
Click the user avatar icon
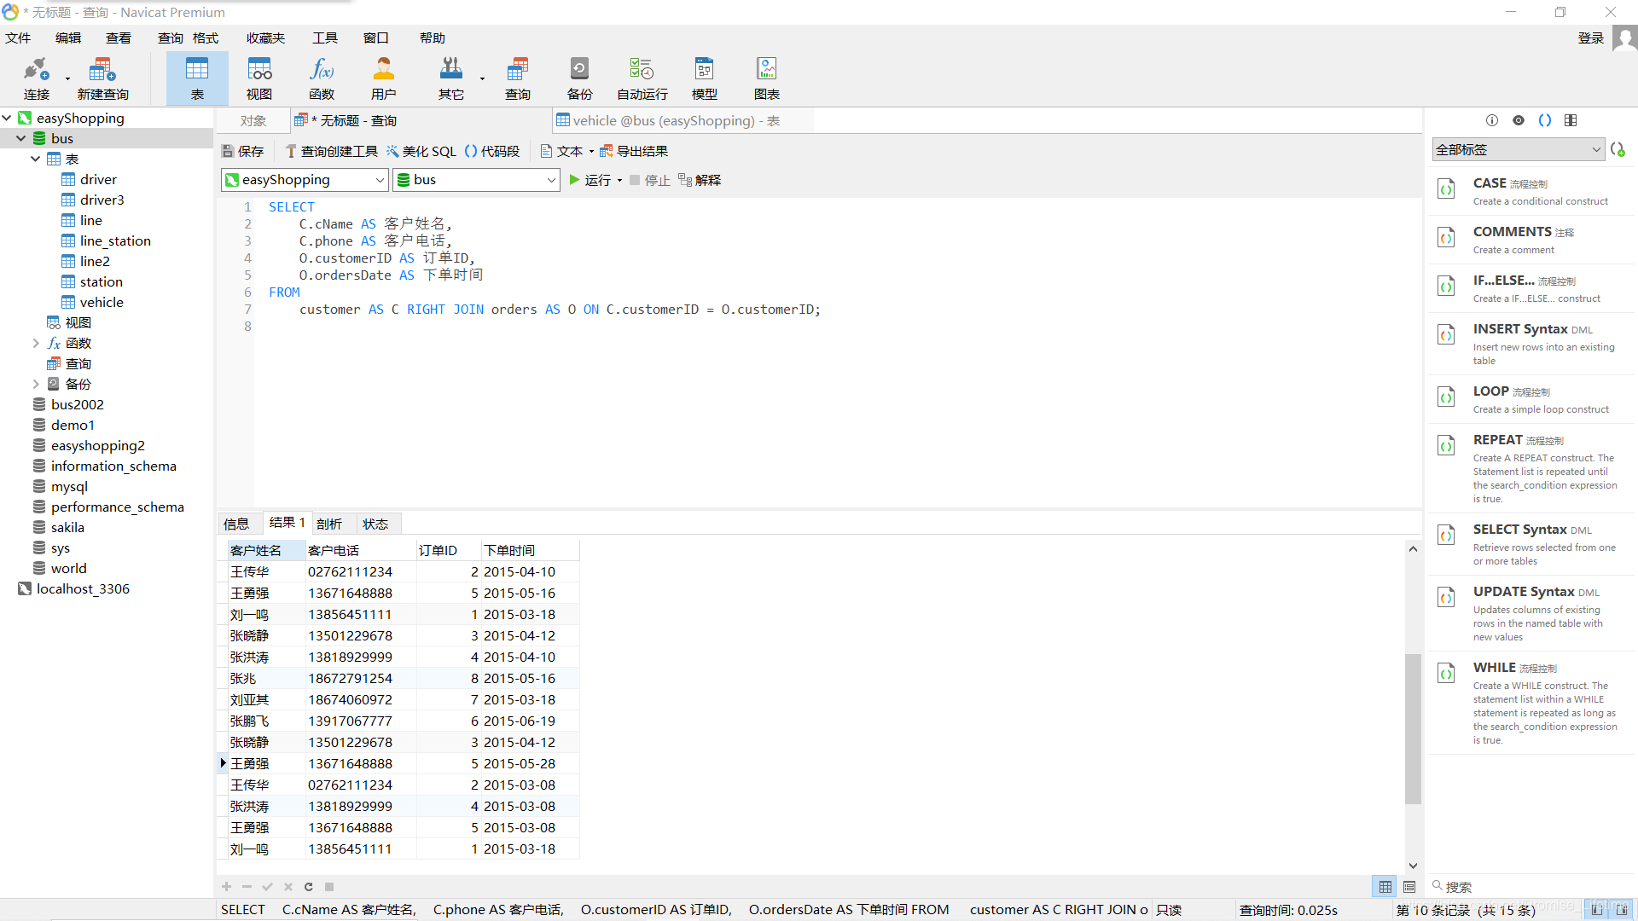click(1624, 38)
